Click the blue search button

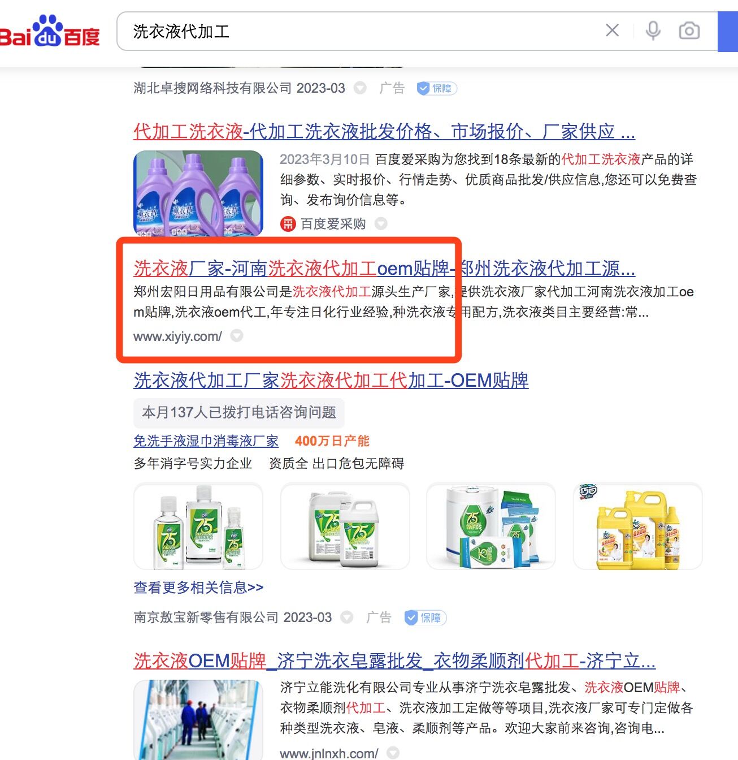(x=728, y=31)
